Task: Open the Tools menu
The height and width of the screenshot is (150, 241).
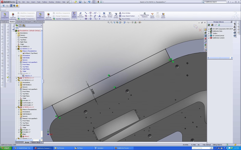Action: pyautogui.click(x=39, y=2)
